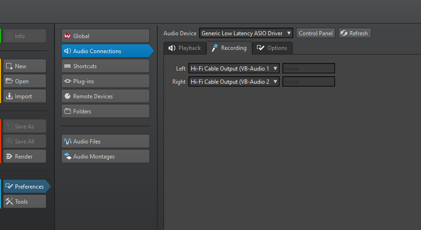
Task: Open Remote Devices settings
Action: click(x=105, y=96)
